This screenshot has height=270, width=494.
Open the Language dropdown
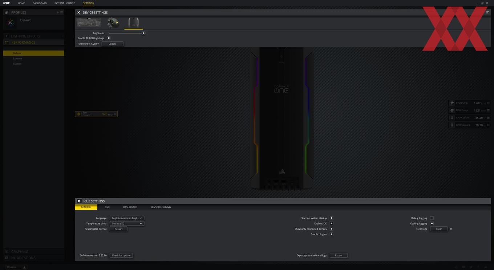click(127, 218)
